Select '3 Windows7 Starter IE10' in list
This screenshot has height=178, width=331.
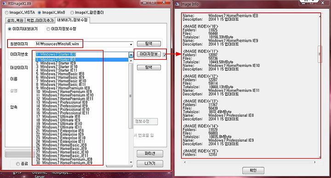point(82,67)
